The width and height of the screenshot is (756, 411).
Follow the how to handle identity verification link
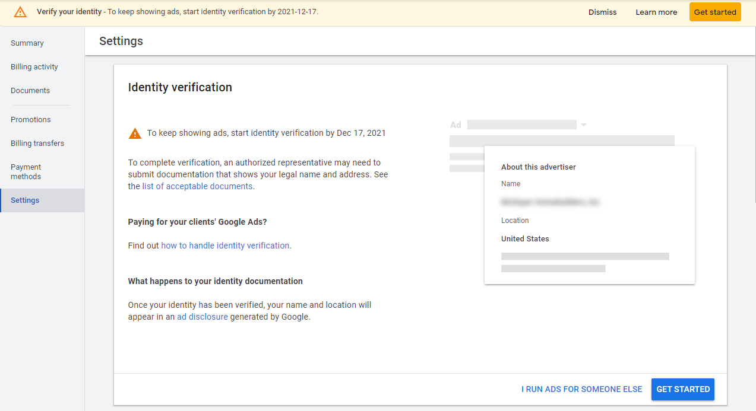coord(225,246)
